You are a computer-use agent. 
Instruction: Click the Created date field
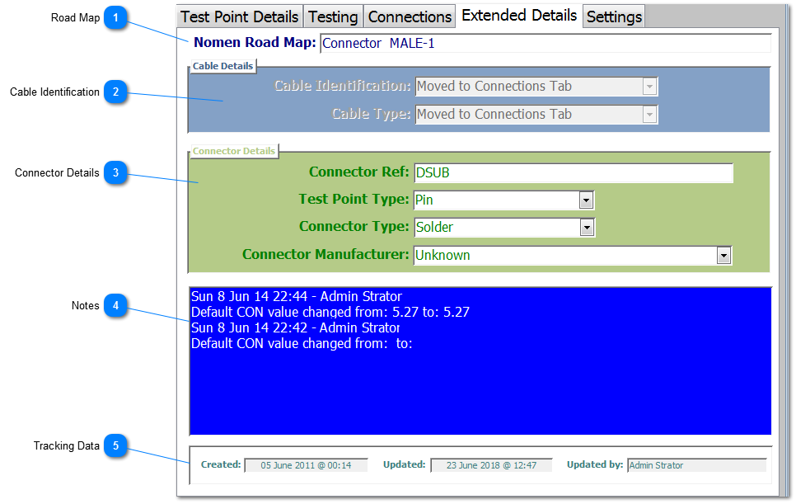(306, 465)
